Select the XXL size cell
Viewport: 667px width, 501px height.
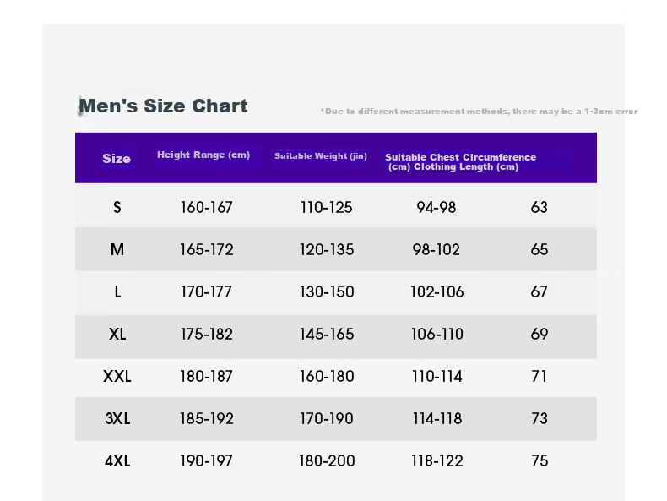click(x=117, y=376)
